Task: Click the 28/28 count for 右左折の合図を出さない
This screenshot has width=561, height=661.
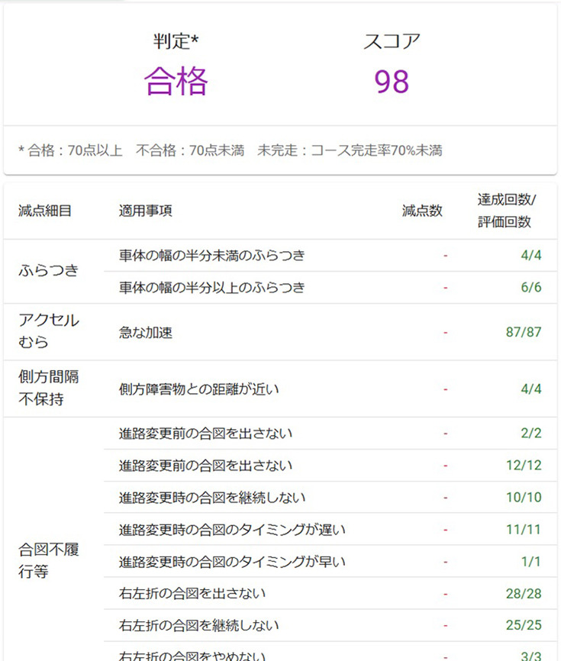Action: click(523, 593)
